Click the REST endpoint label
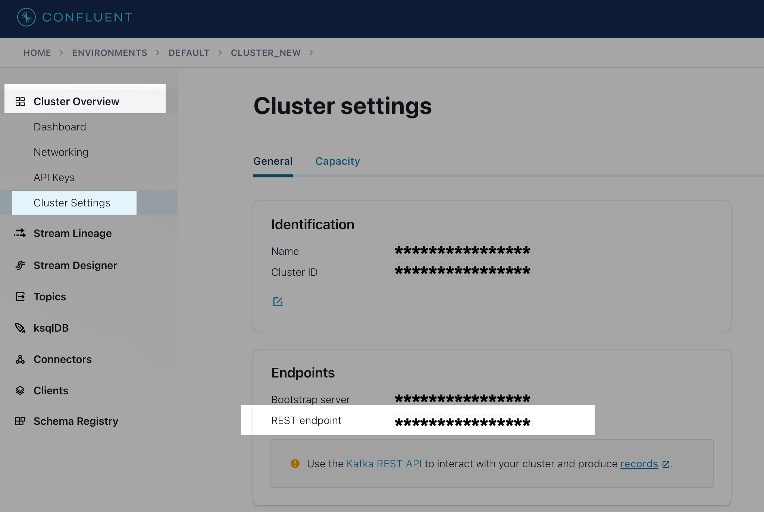Viewport: 764px width, 512px height. 306,420
